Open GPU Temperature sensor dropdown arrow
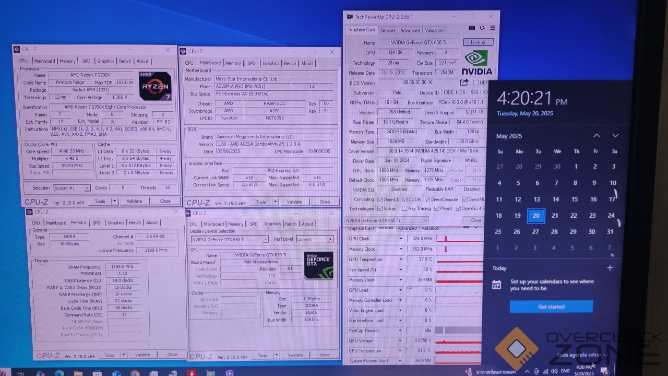 401,260
